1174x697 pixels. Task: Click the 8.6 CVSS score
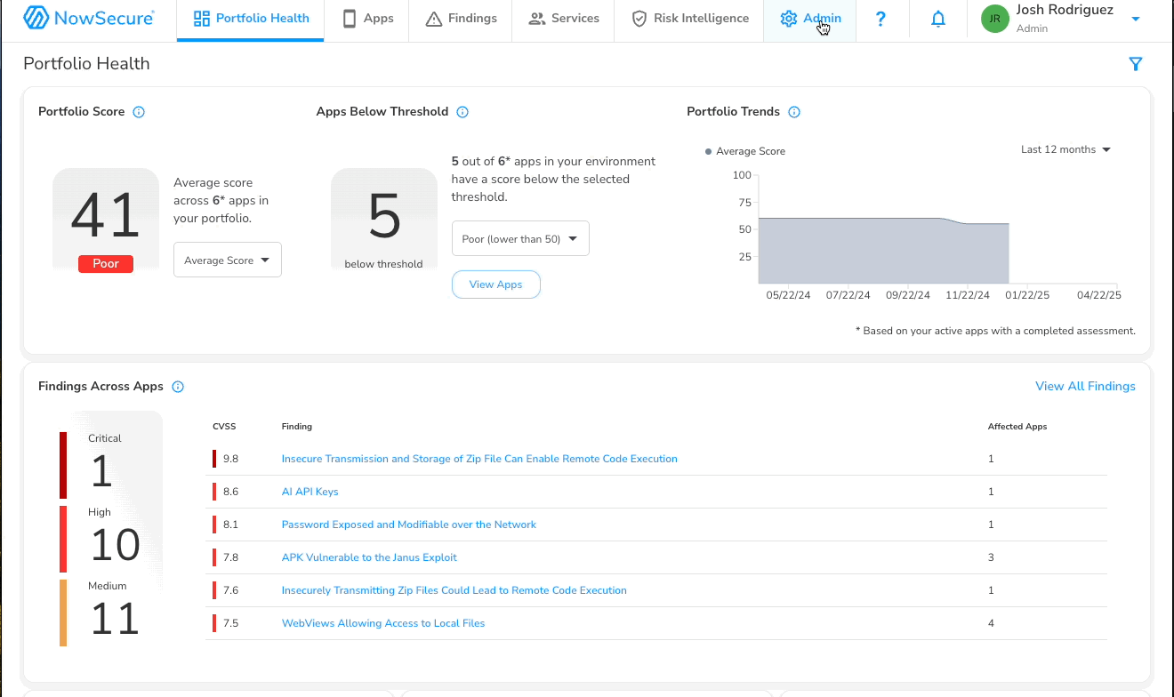click(230, 492)
